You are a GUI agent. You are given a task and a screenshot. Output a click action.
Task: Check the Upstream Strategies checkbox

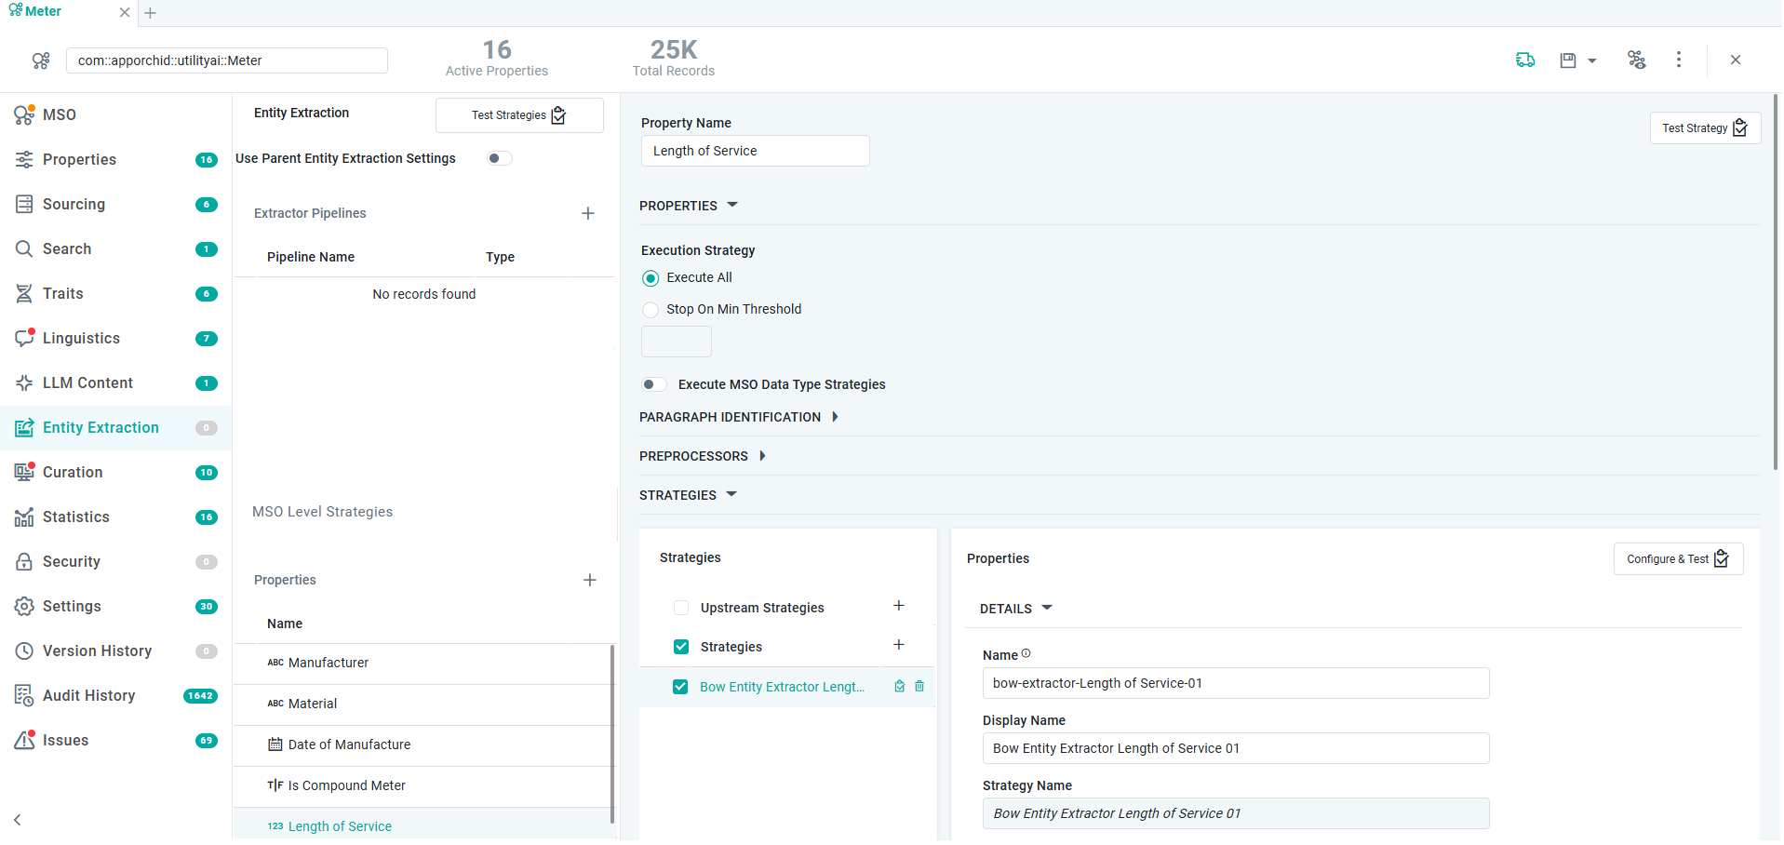coord(681,608)
